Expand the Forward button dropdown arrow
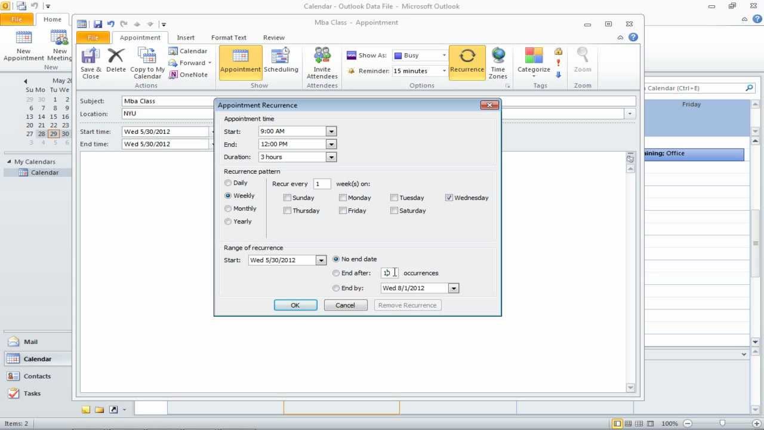 210,63
